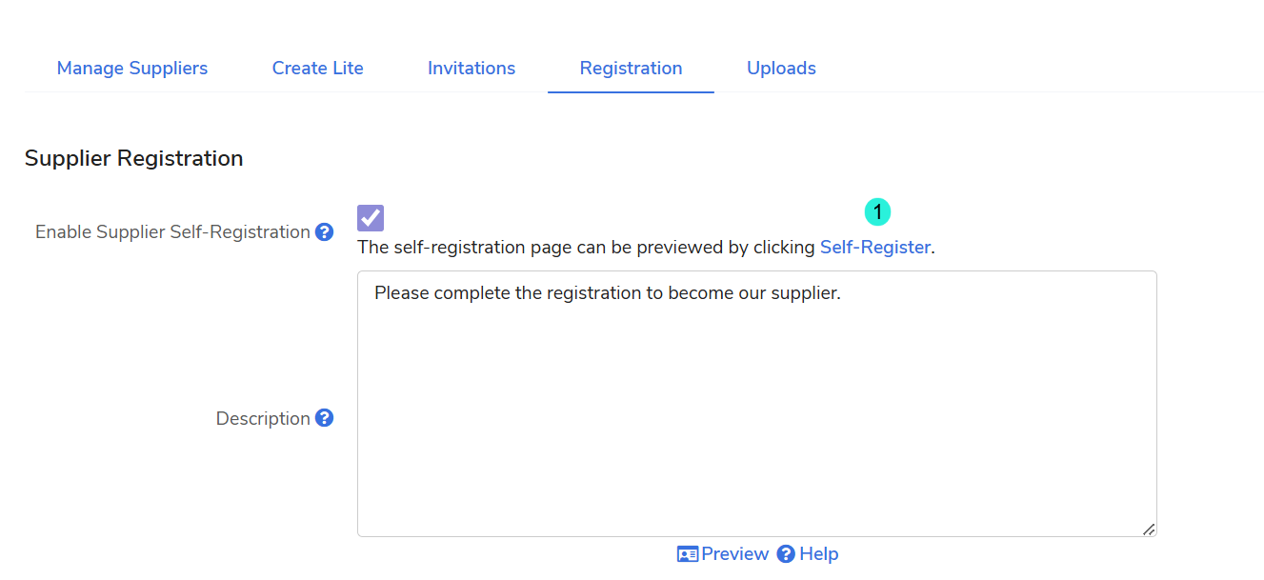This screenshot has height=580, width=1264.
Task: Click the self-registration page preview sentence
Action: coord(587,248)
